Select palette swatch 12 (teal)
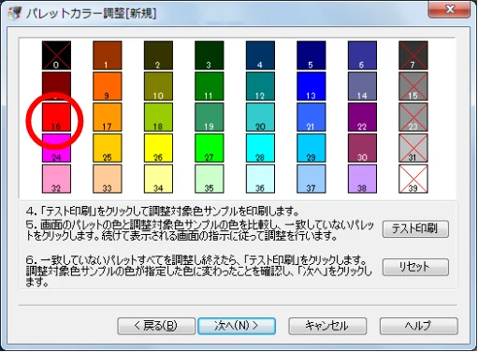This screenshot has height=352, width=478. point(260,86)
